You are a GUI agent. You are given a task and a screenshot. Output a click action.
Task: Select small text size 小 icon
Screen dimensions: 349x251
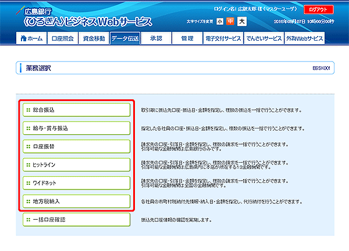pos(220,22)
